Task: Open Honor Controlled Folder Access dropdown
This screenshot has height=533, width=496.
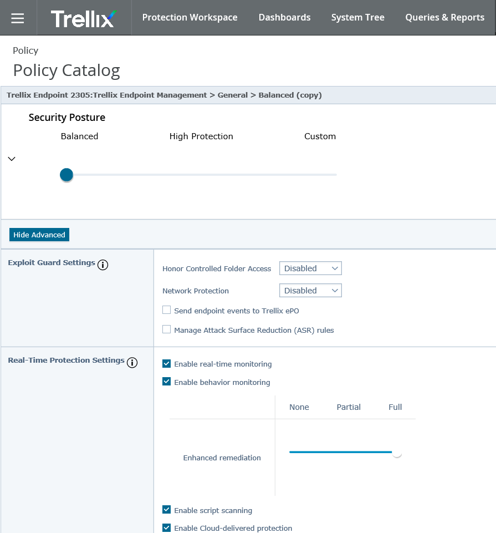Action: (310, 268)
